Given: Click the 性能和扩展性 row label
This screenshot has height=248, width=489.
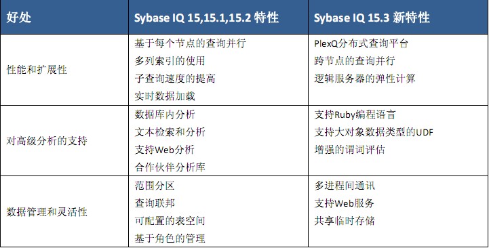Looking at the screenshot, I should point(37,70).
